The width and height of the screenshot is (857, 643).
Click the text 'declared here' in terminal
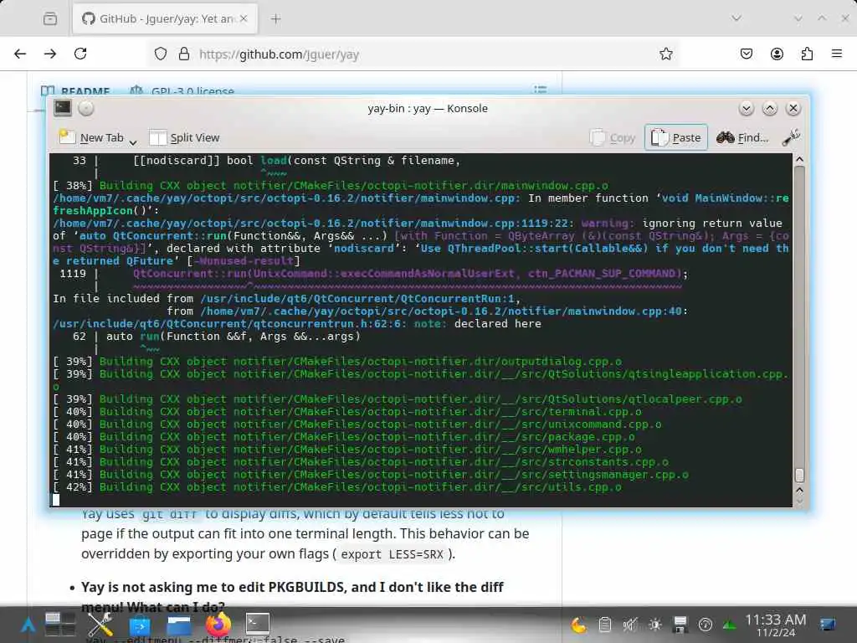pos(497,324)
